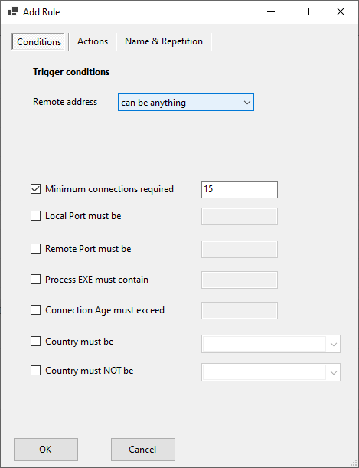
Task: Uncheck Minimum connections required checkbox
Action: pyautogui.click(x=35, y=189)
